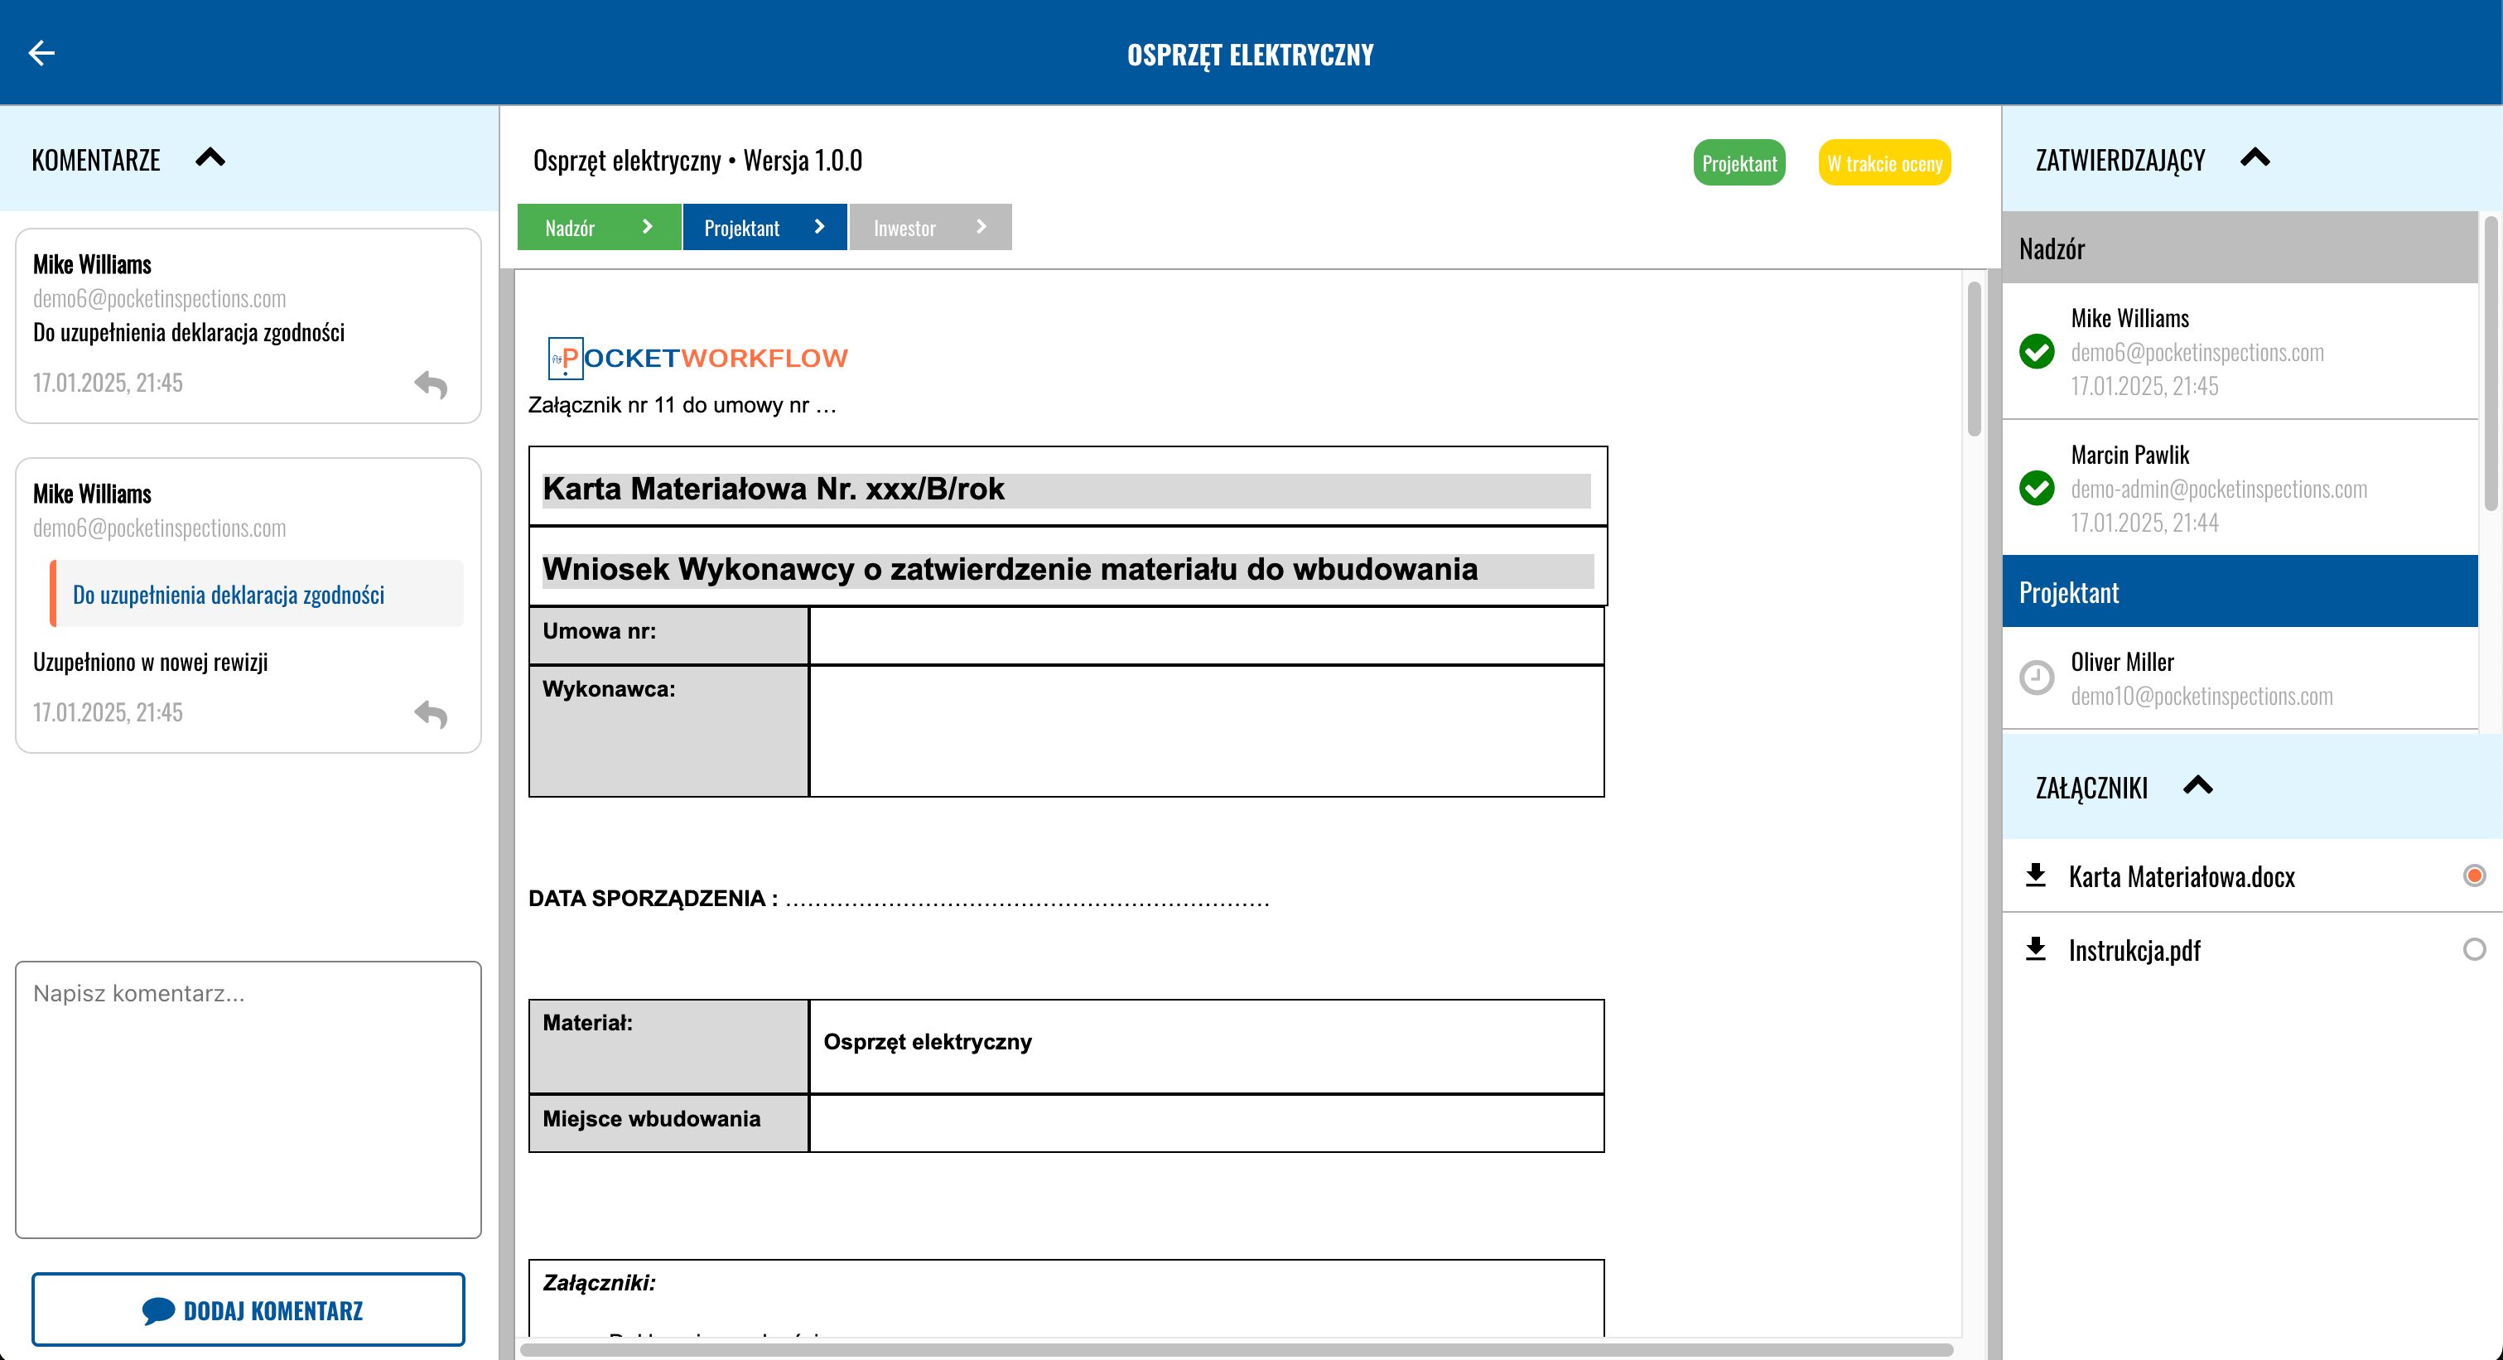Reply to the first Mike Williams comment
The image size is (2503, 1360).
pos(431,384)
